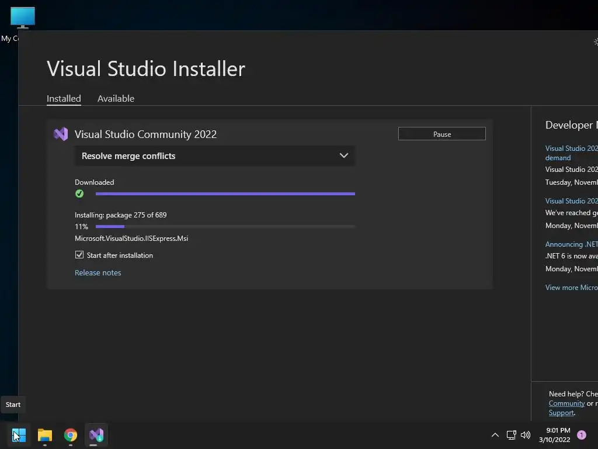Image resolution: width=598 pixels, height=449 pixels.
Task: Click the Visual Studio Installer heading
Action: [146, 69]
